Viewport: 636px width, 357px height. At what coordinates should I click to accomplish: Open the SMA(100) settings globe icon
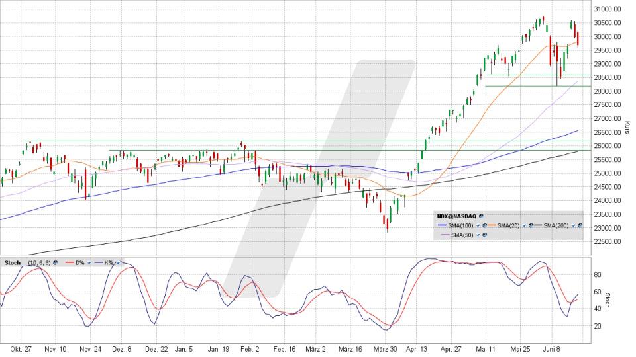click(485, 225)
